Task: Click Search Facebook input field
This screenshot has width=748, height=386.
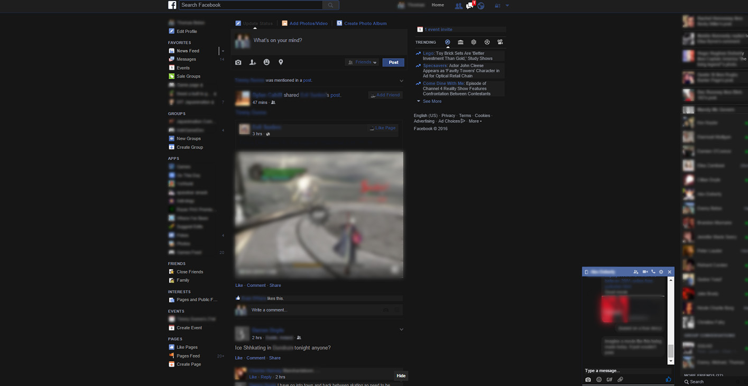Action: (x=251, y=5)
